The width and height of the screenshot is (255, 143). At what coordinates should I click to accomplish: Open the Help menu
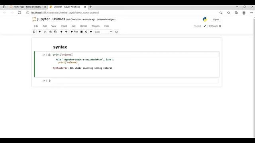tap(106, 26)
